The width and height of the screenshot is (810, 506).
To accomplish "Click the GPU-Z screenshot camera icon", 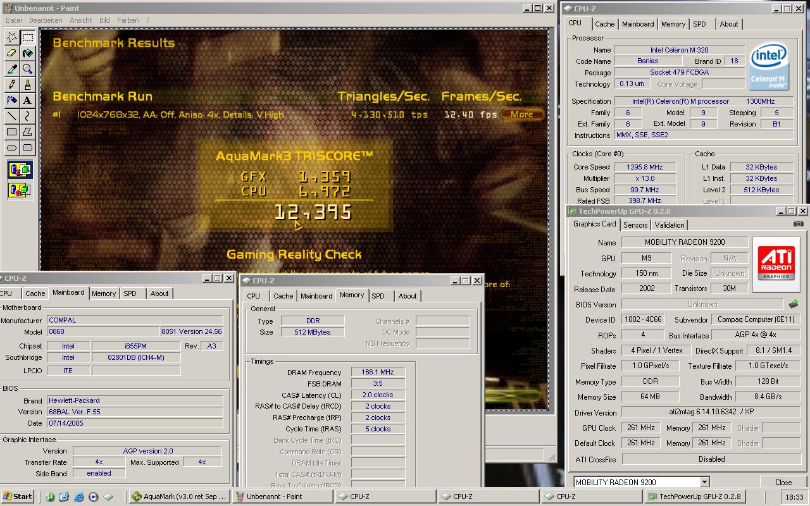I will pyautogui.click(x=799, y=224).
